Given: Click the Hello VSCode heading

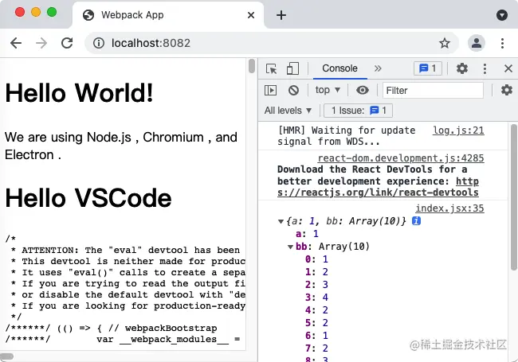Looking at the screenshot, I should pos(88,198).
